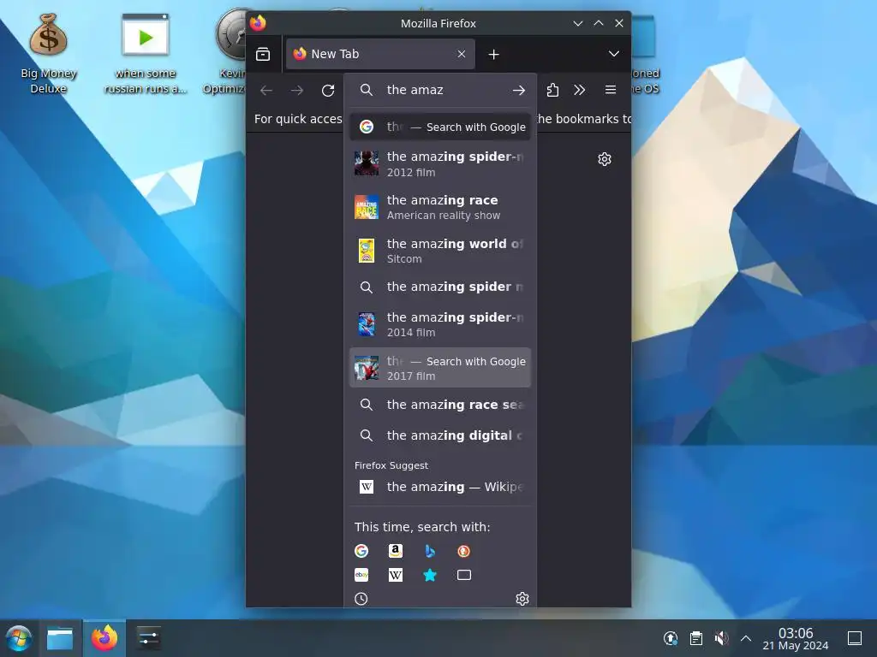
Task: Open the Firefox View button
Action: (263, 54)
